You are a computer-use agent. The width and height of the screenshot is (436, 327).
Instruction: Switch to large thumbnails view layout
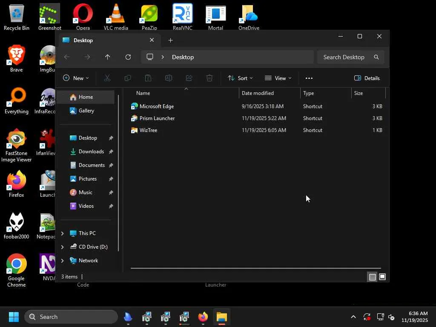pyautogui.click(x=382, y=277)
